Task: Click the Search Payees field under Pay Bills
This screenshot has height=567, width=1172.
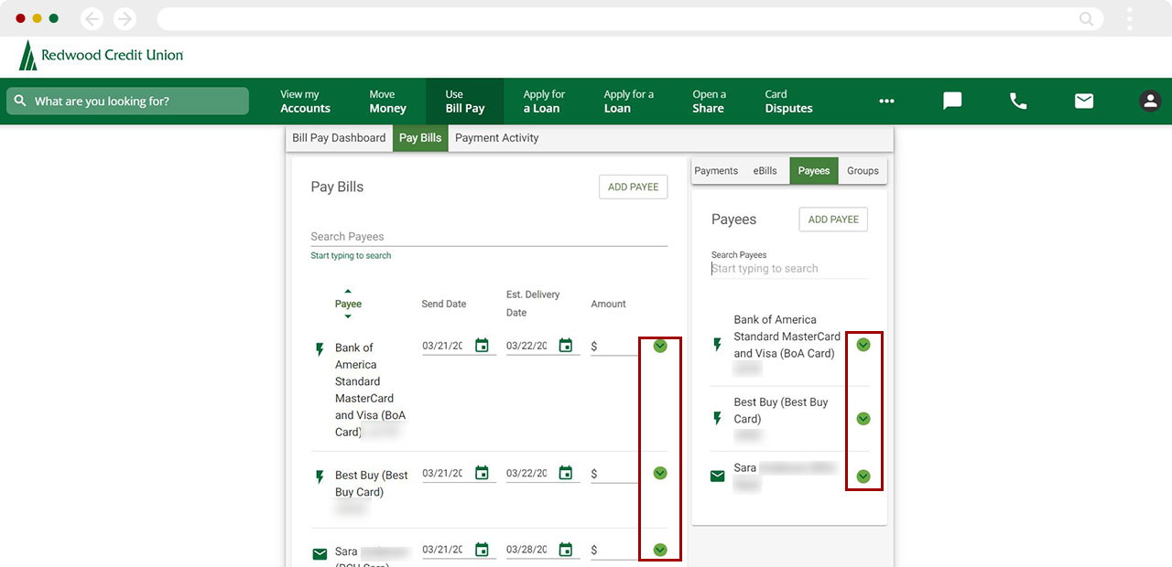Action: (489, 237)
